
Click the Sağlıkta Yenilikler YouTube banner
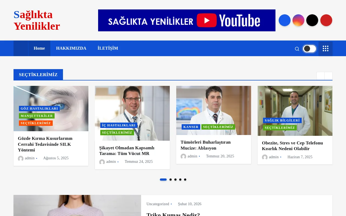pyautogui.click(x=187, y=20)
